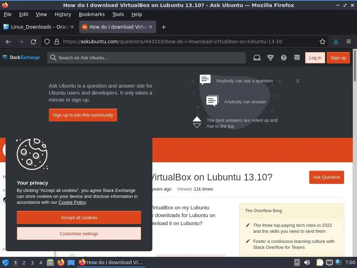Image resolution: width=357 pixels, height=268 pixels.
Task: Click the search magnifier icon
Action: pos(53,58)
